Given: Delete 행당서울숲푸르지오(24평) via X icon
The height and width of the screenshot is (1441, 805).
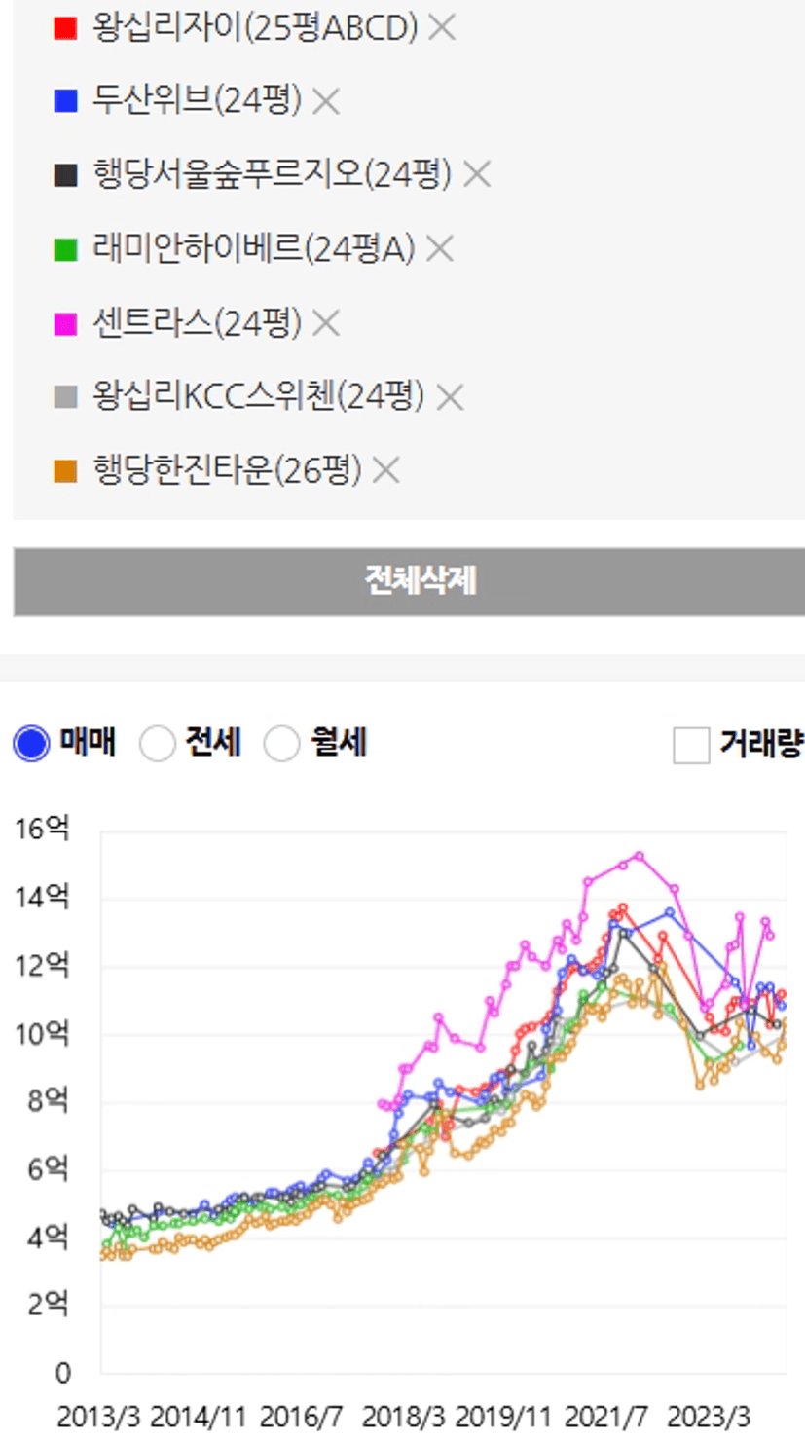Looking at the screenshot, I should (x=476, y=175).
